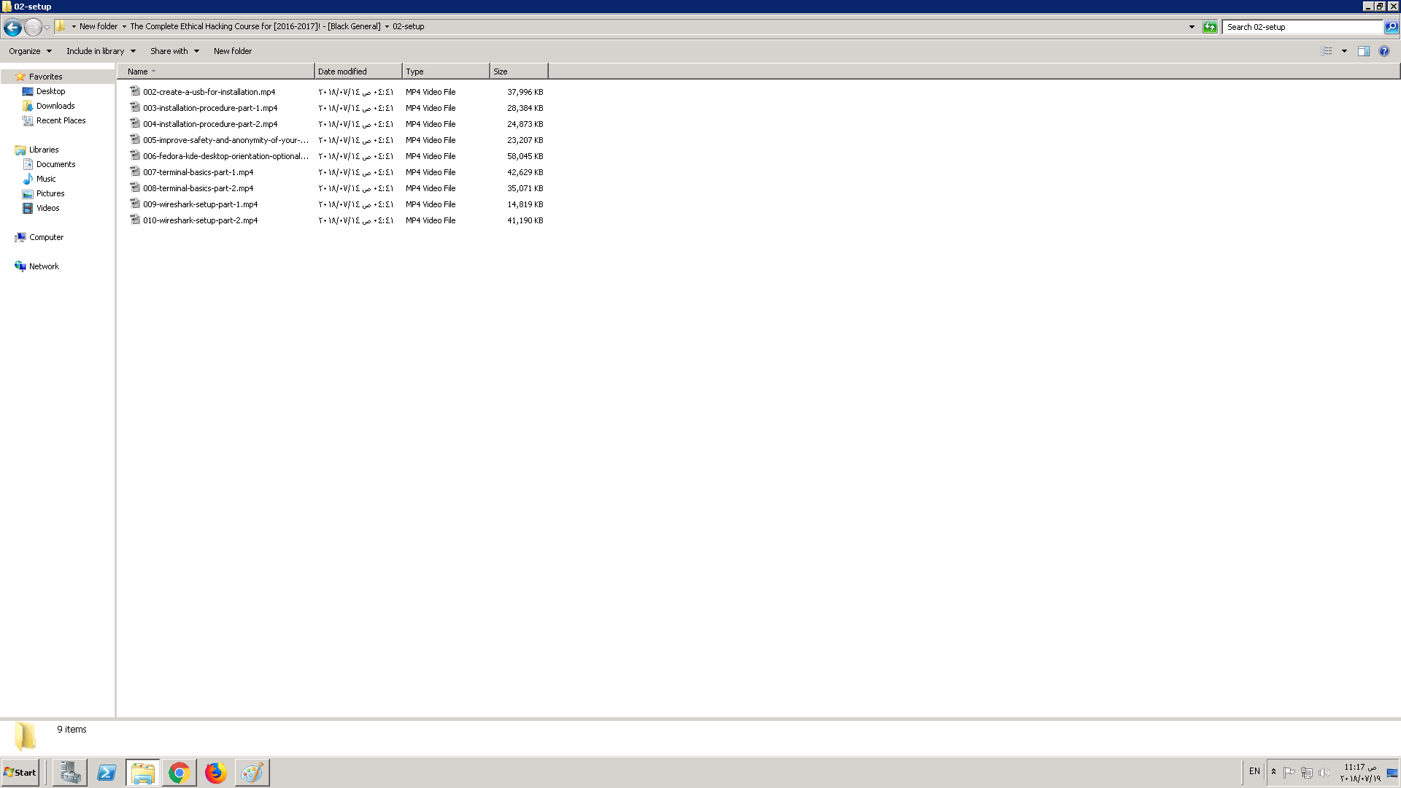Viewport: 1401px width, 788px height.
Task: Launch Google Chrome from the taskbar
Action: point(179,773)
